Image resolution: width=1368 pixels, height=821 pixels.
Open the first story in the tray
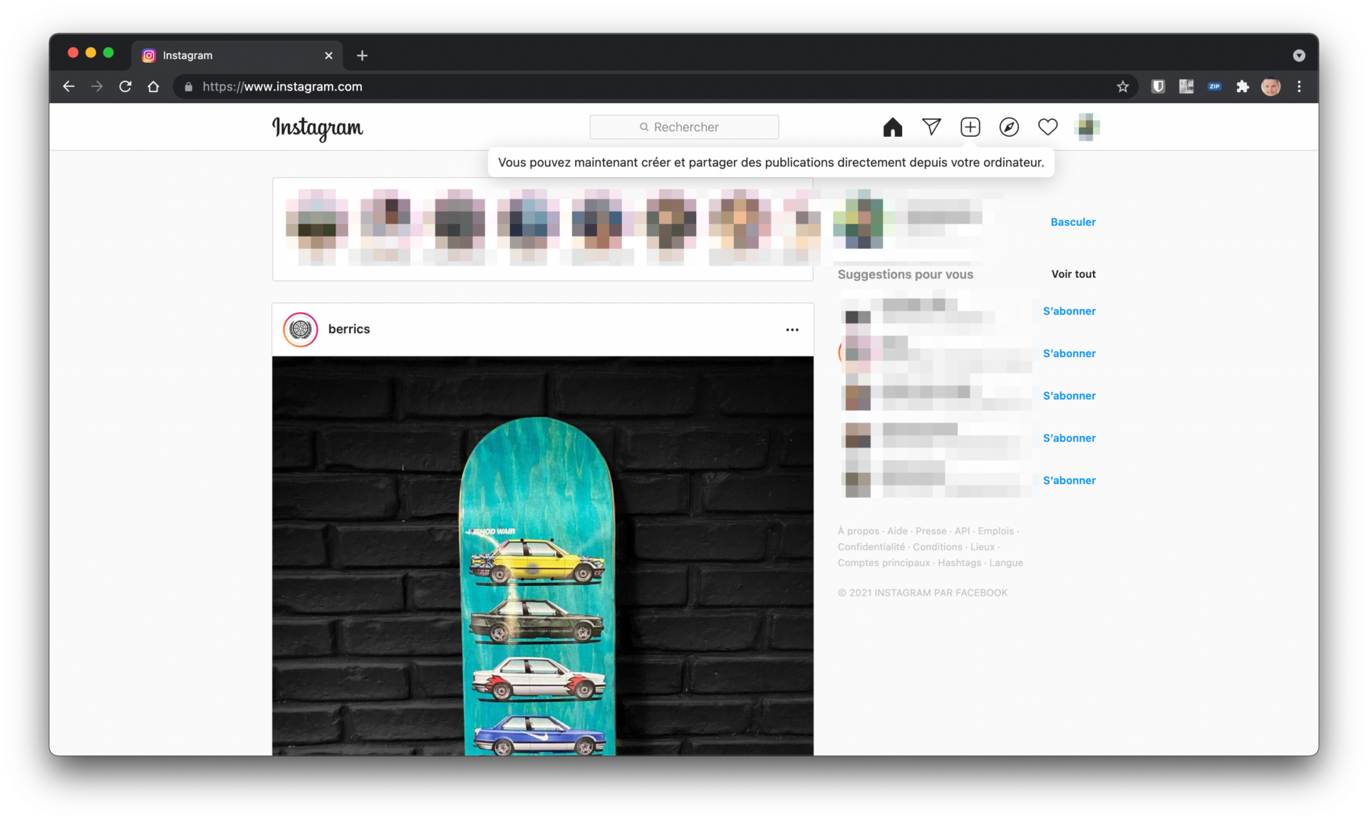(x=317, y=227)
